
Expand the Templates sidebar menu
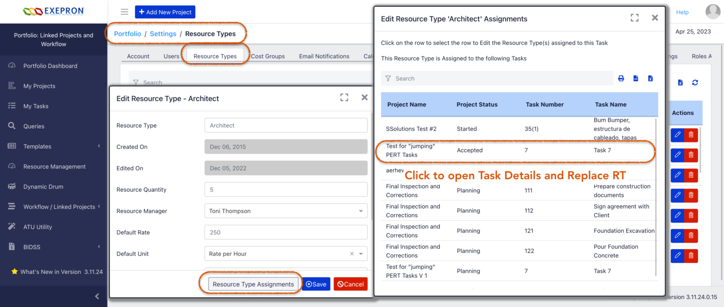point(53,146)
